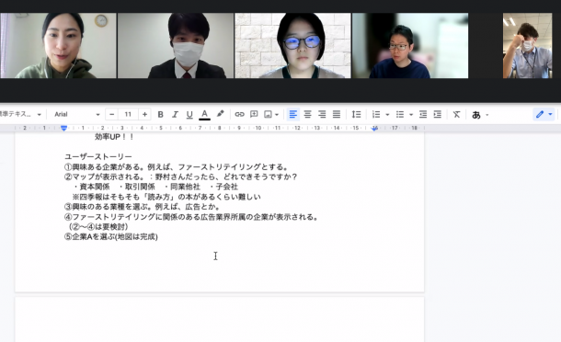561x342 pixels.
Task: Toggle italic formatting
Action: pyautogui.click(x=175, y=115)
